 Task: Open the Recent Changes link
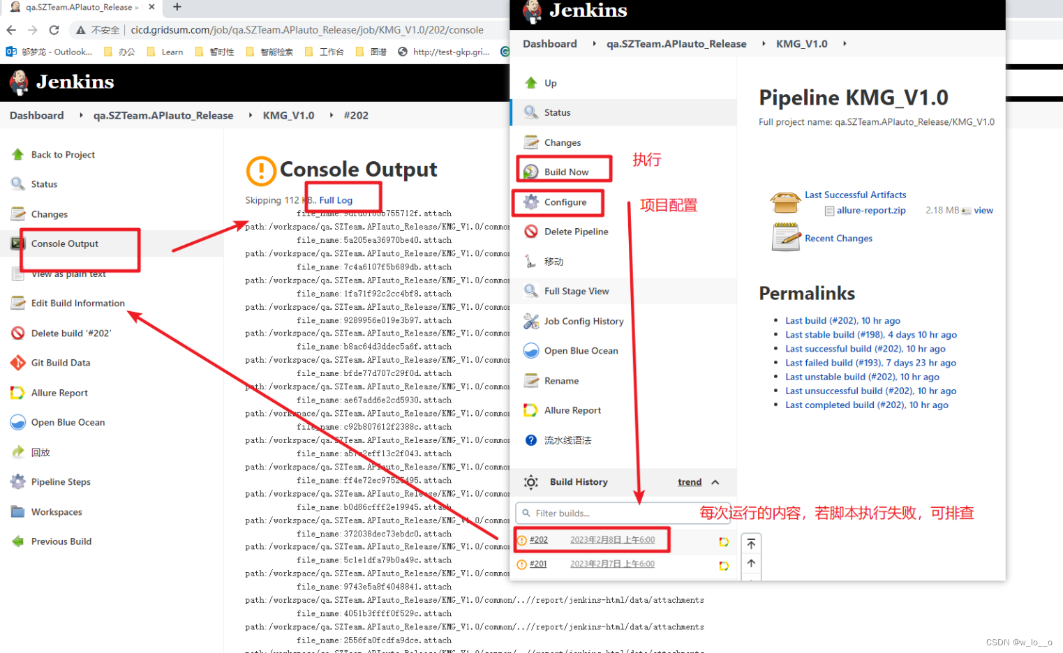click(838, 238)
